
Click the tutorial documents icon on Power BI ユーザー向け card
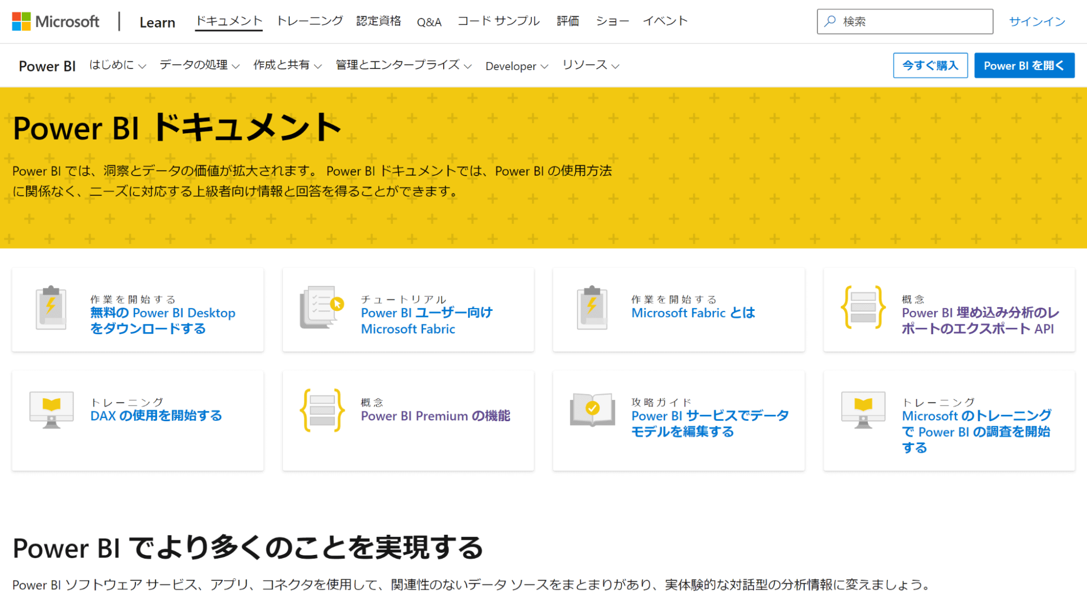click(322, 308)
